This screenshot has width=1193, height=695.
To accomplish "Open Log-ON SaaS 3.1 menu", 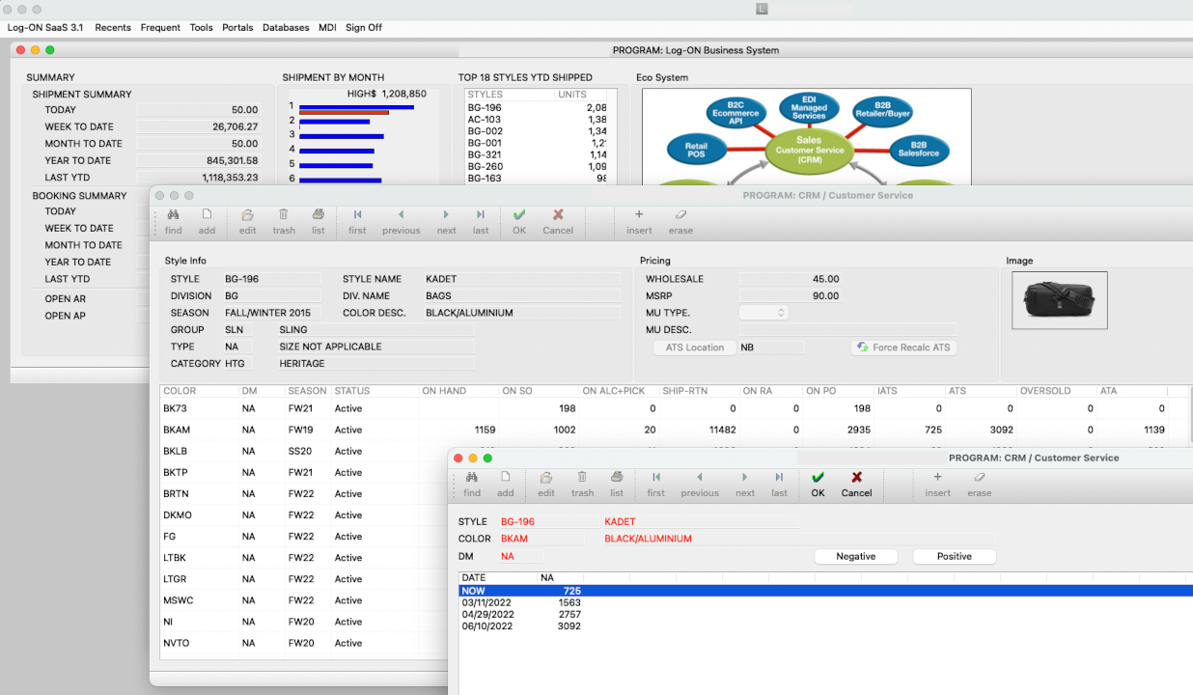I will [x=44, y=28].
